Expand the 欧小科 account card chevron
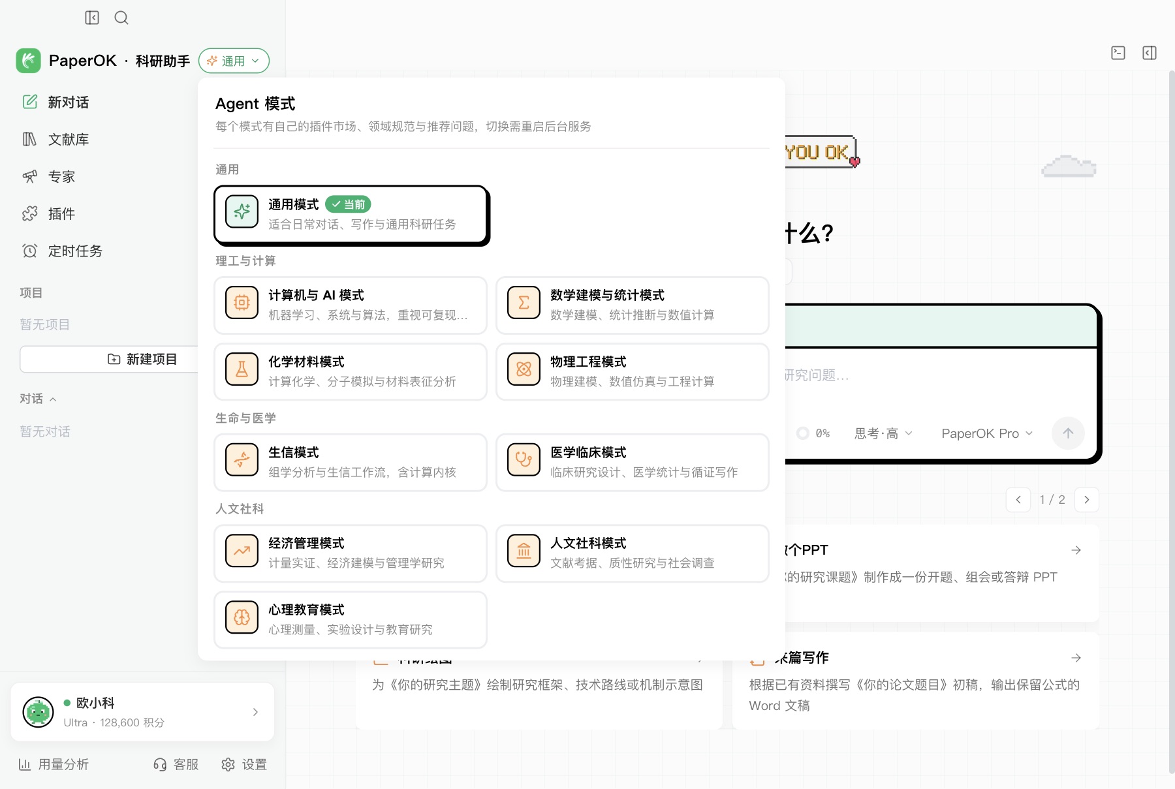 click(x=255, y=712)
